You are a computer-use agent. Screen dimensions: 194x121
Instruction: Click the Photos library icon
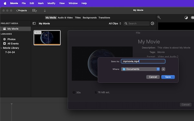point(5,39)
